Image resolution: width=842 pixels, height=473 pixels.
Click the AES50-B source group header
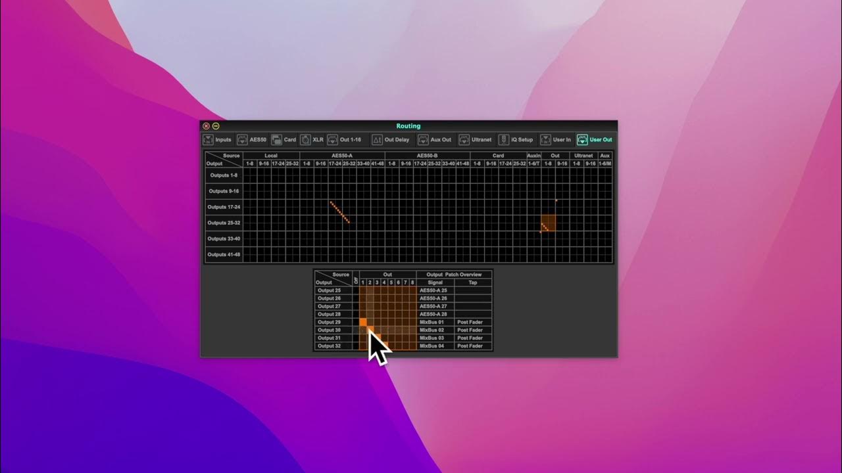[x=428, y=156]
